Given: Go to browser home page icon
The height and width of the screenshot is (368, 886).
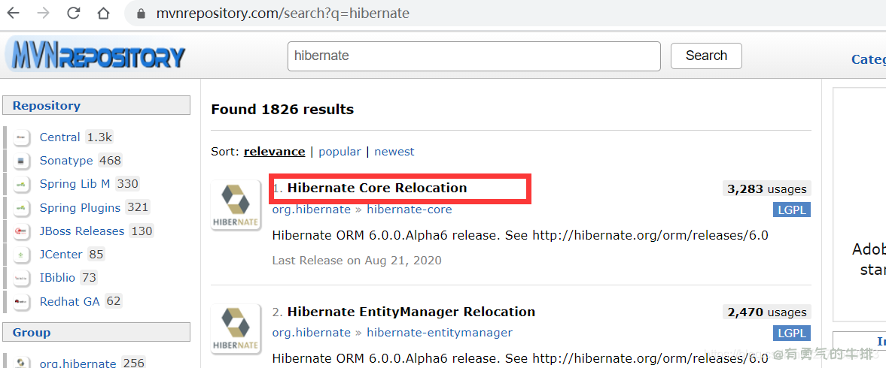Looking at the screenshot, I should coord(103,14).
